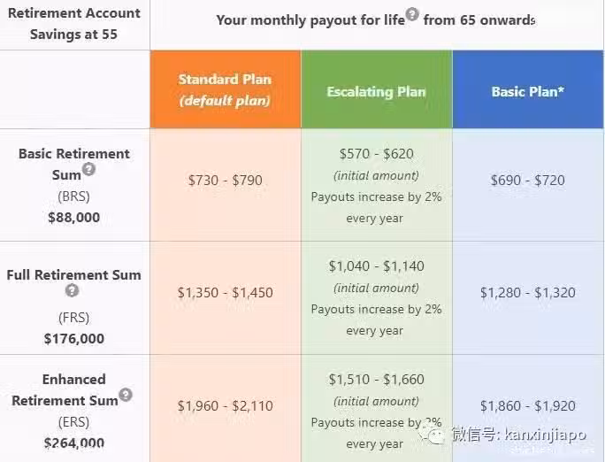Click the $176,000 FRS amount
The image size is (605, 462).
coord(73,338)
